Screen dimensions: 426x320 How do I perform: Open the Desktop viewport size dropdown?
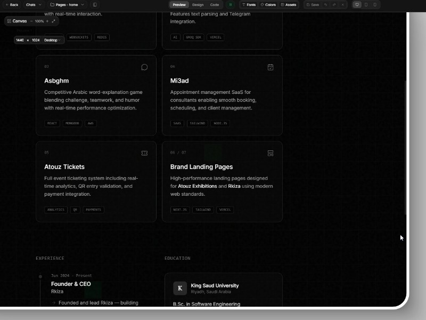pos(53,40)
